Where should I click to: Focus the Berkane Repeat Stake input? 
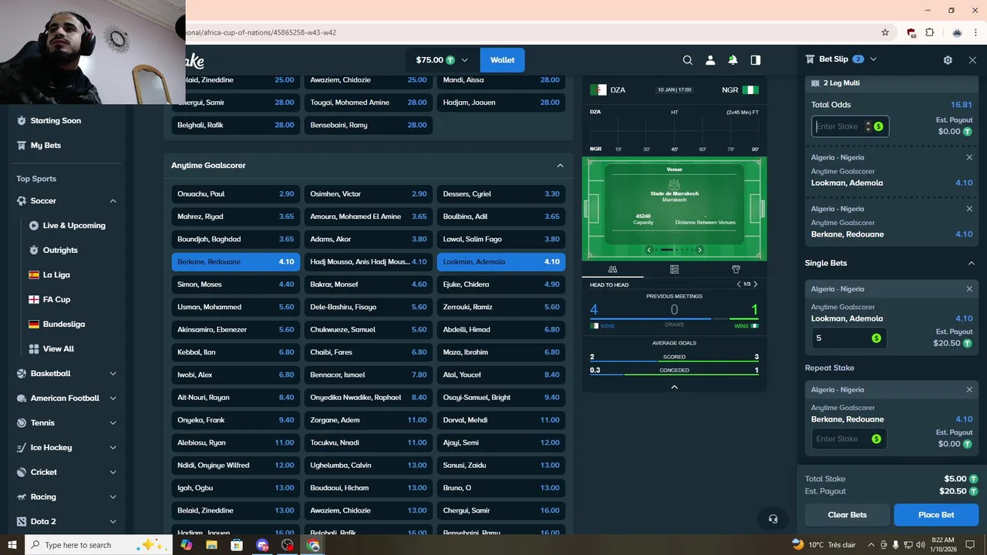click(848, 439)
